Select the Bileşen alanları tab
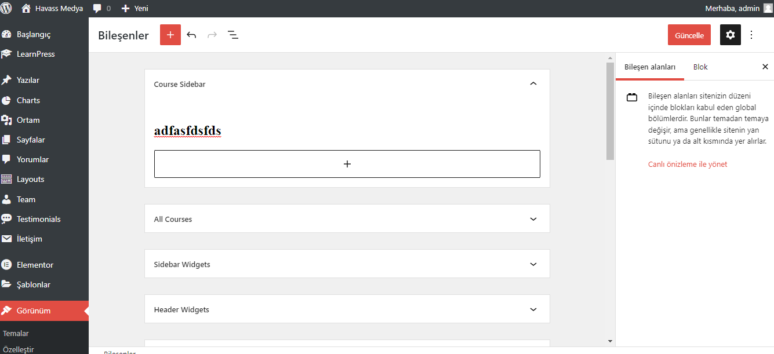774x354 pixels. (650, 67)
